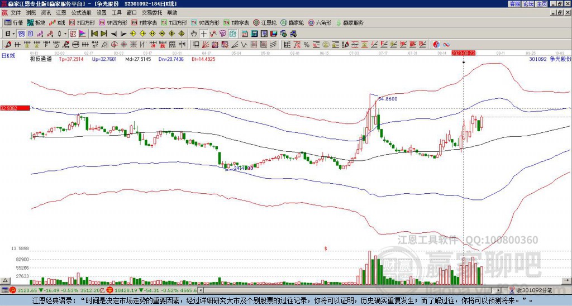Image resolution: width=572 pixels, height=306 pixels.
Task: Open the 工具 menu
Action: (x=117, y=13)
